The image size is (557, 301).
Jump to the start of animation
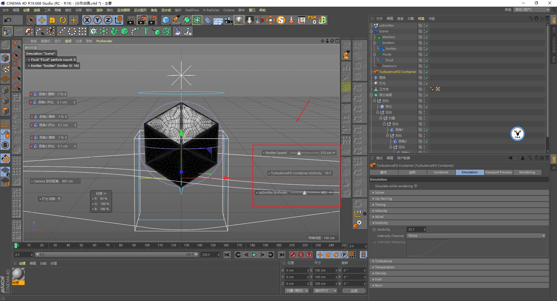pyautogui.click(x=227, y=255)
